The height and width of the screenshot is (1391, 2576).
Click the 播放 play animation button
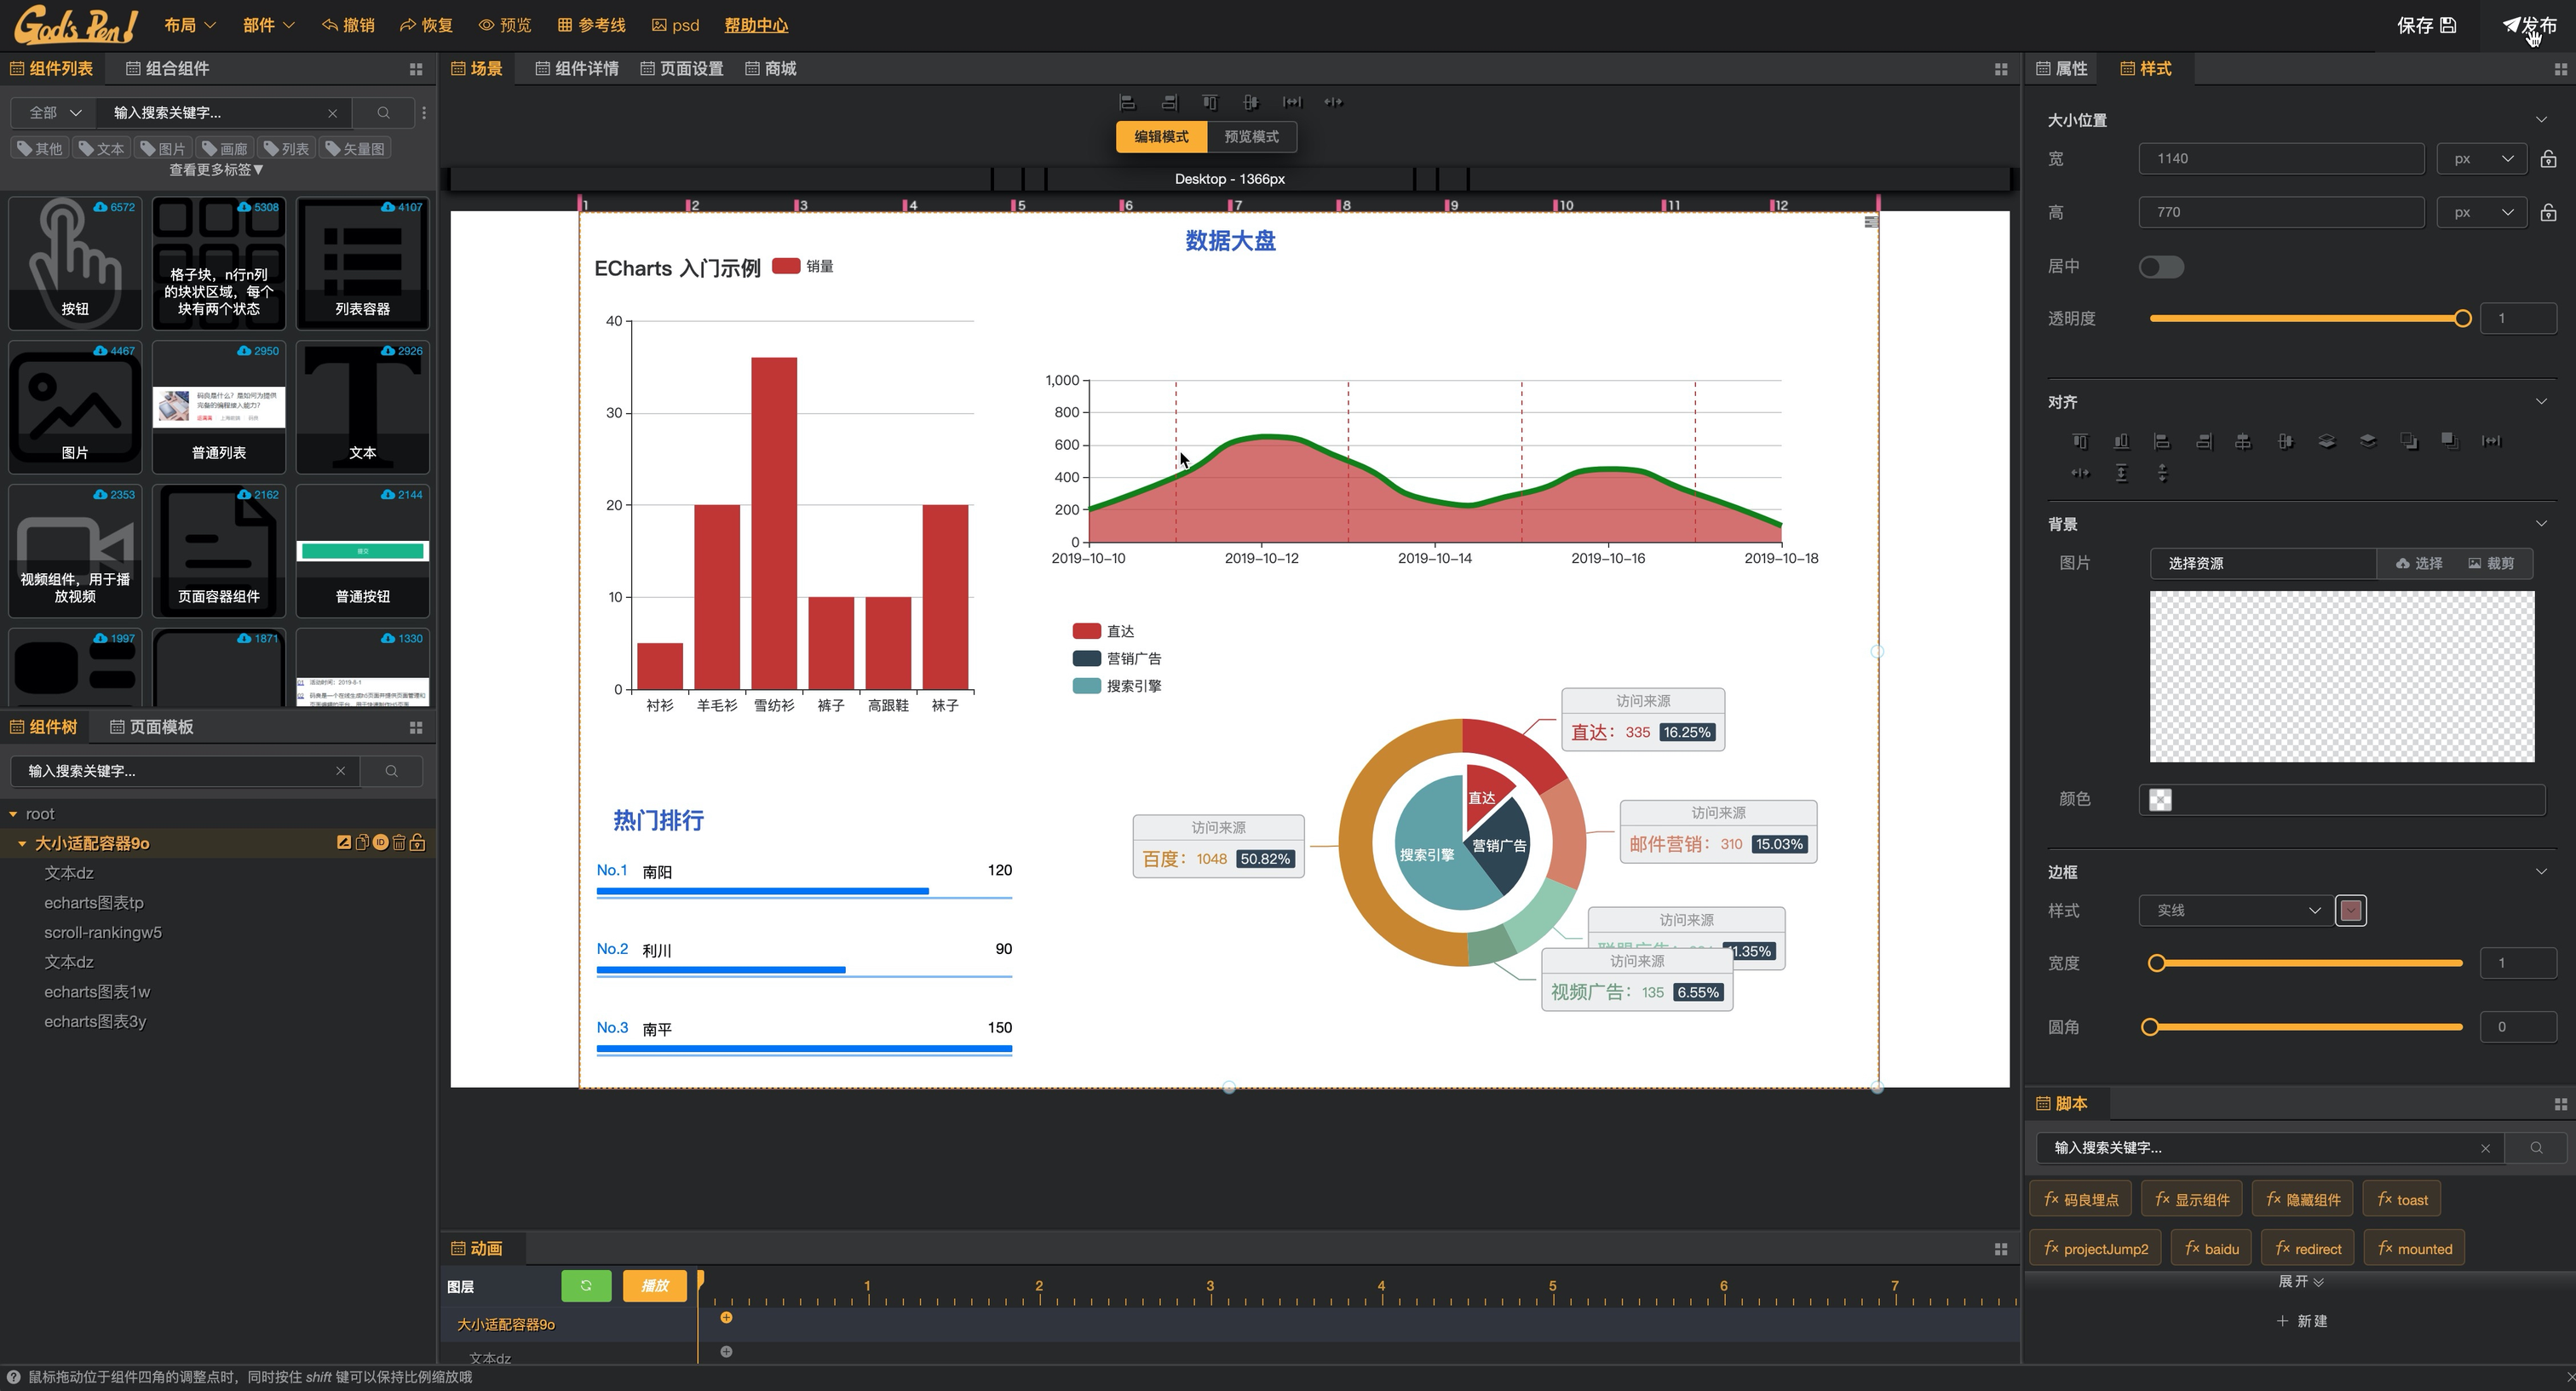[x=654, y=1286]
